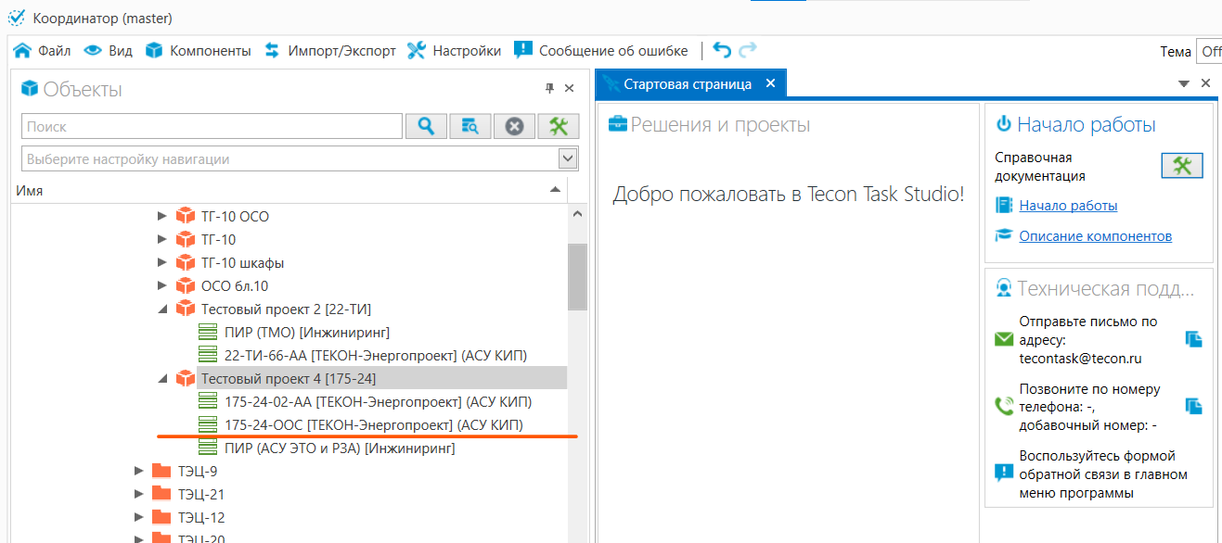Expand the ТЭЦ-9 folder
Screen dimensions: 1222x543
(x=139, y=472)
